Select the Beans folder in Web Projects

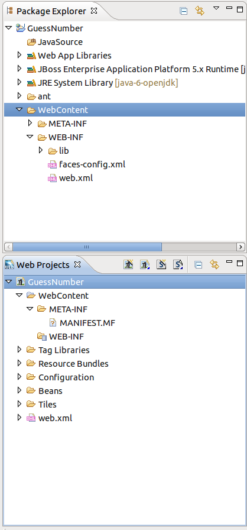coord(50,391)
